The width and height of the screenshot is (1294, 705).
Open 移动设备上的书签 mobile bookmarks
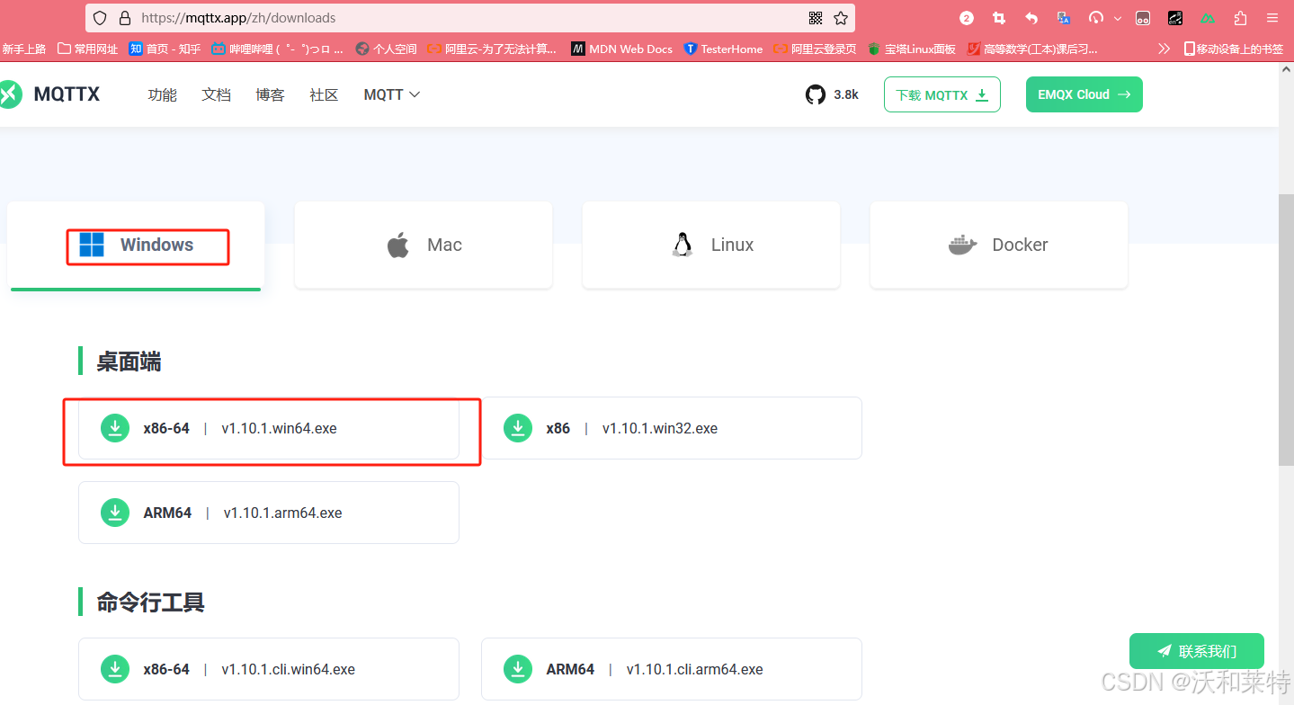pos(1234,49)
